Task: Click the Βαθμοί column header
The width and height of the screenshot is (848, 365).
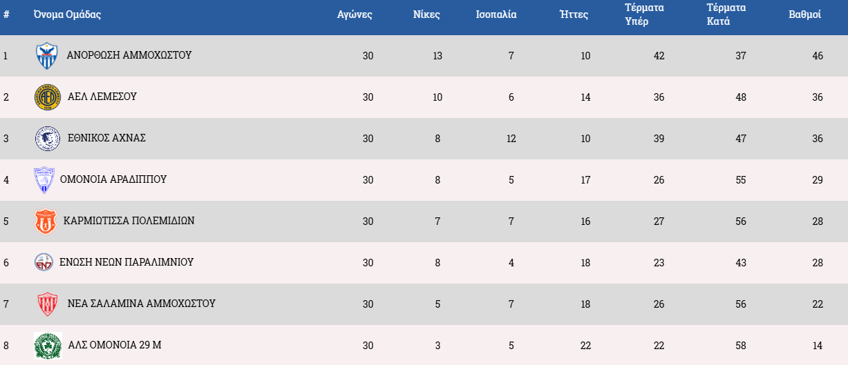Action: point(804,14)
